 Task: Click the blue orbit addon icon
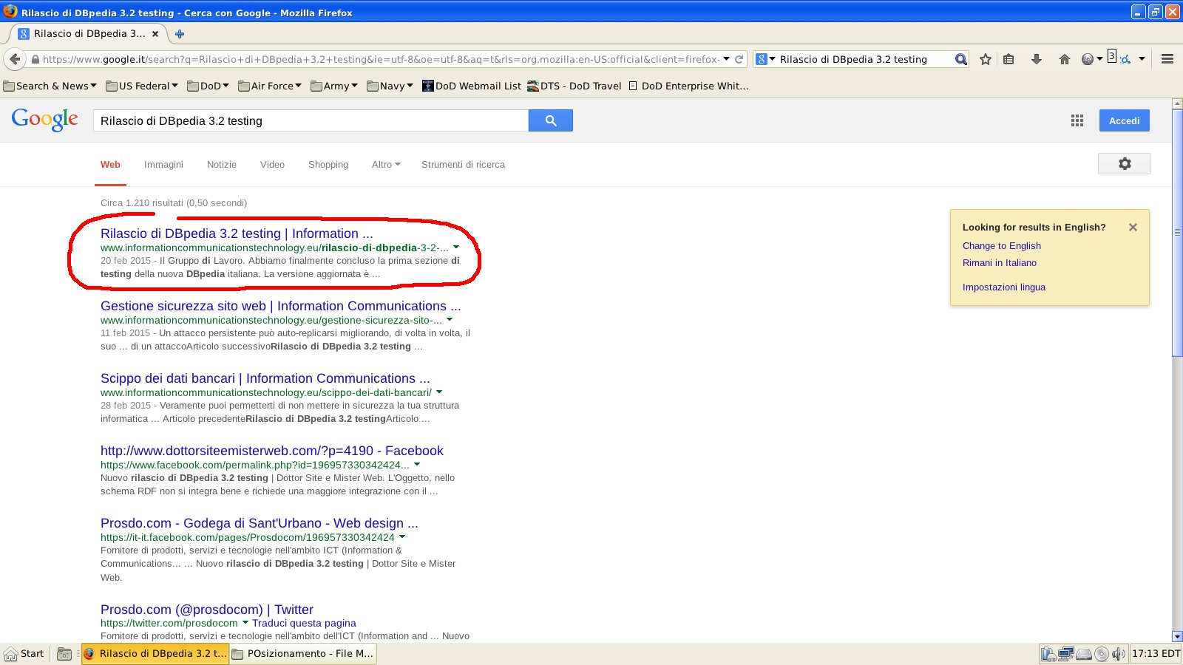coord(1125,59)
